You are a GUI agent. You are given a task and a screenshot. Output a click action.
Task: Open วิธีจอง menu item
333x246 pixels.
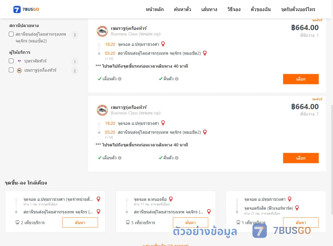(x=234, y=9)
